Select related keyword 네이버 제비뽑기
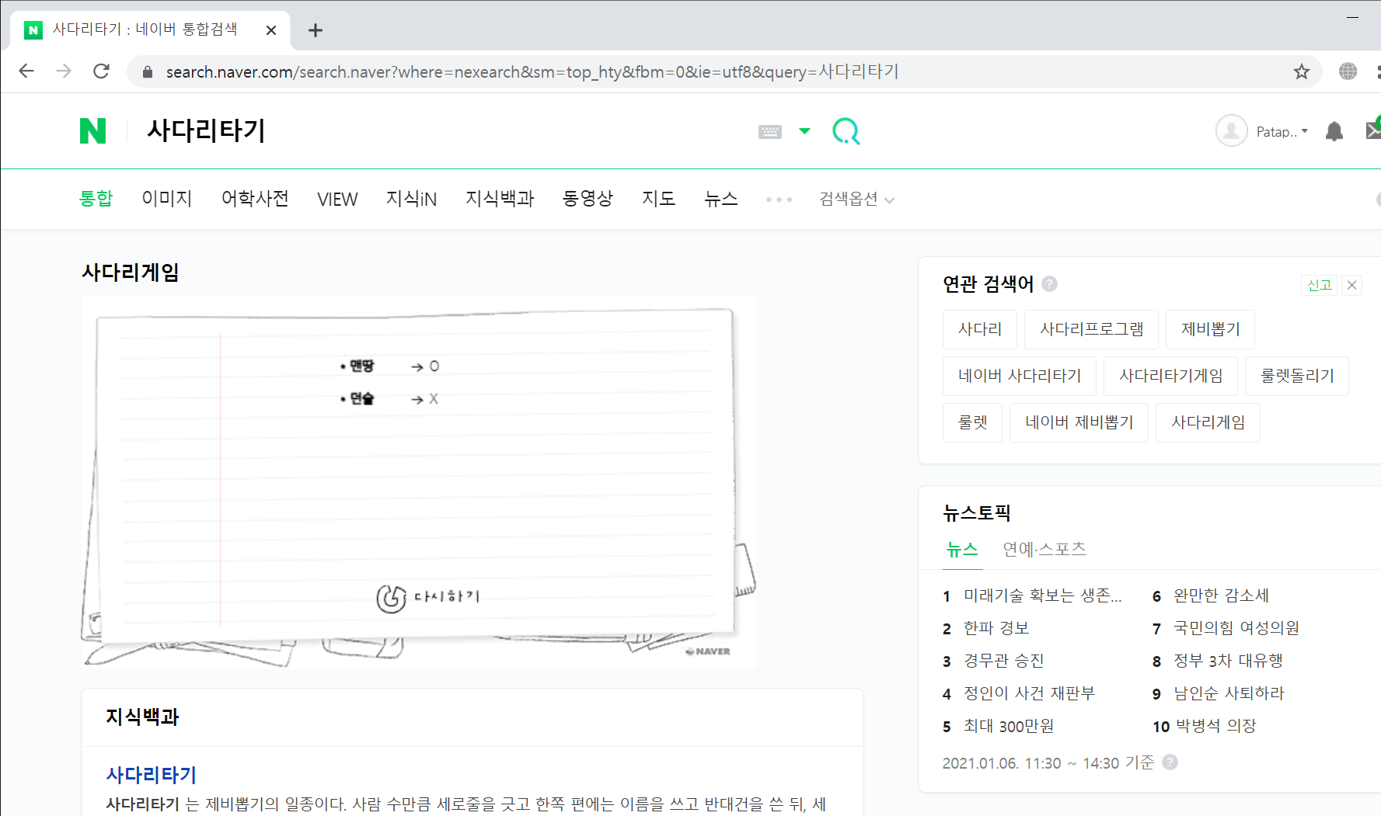This screenshot has width=1381, height=816. [1079, 422]
